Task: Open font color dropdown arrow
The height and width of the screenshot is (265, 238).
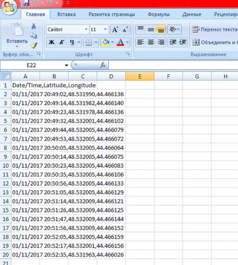Action: coord(128,42)
